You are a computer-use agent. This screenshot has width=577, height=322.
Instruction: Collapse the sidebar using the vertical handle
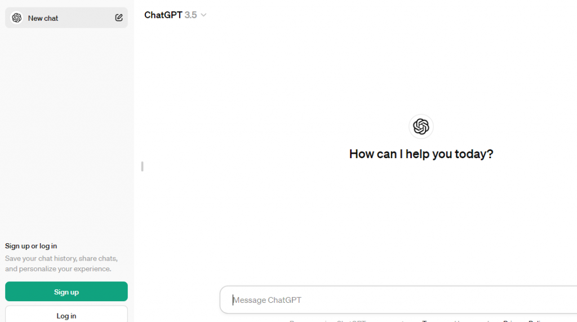[142, 167]
